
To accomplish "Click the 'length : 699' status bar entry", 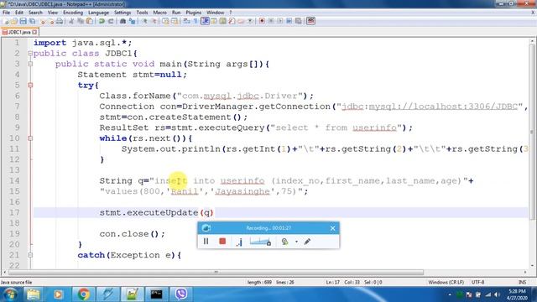I will (259, 283).
